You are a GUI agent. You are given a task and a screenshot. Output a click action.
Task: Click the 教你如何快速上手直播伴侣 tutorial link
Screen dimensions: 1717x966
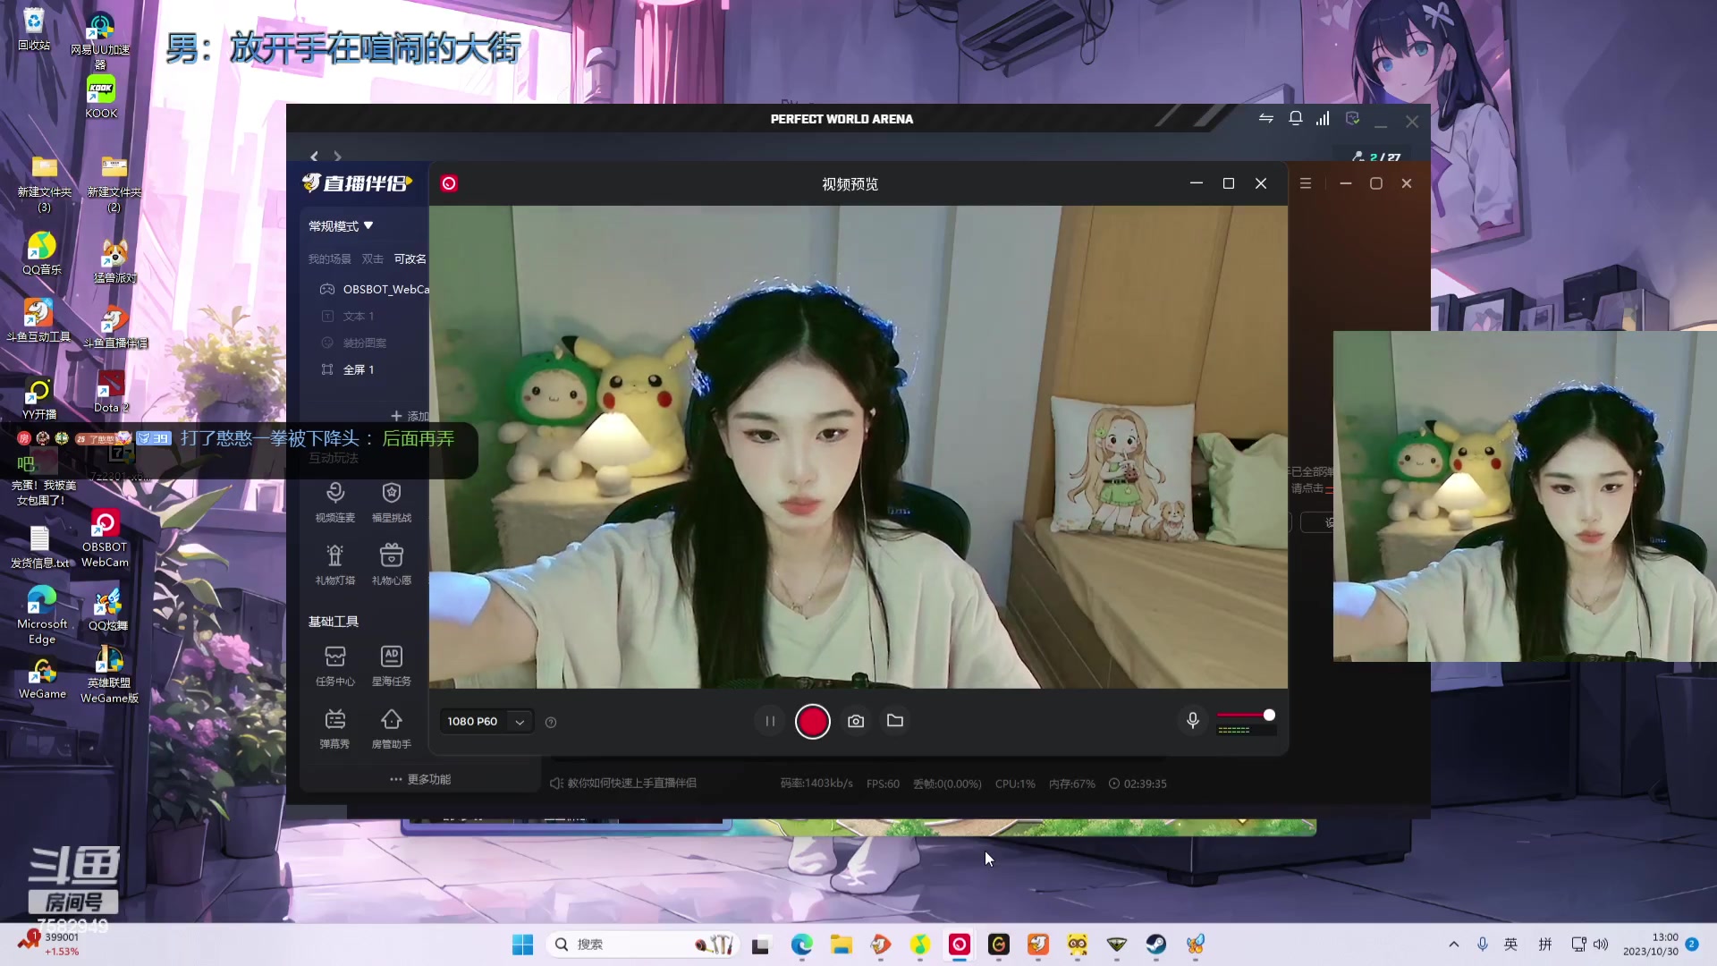click(623, 784)
